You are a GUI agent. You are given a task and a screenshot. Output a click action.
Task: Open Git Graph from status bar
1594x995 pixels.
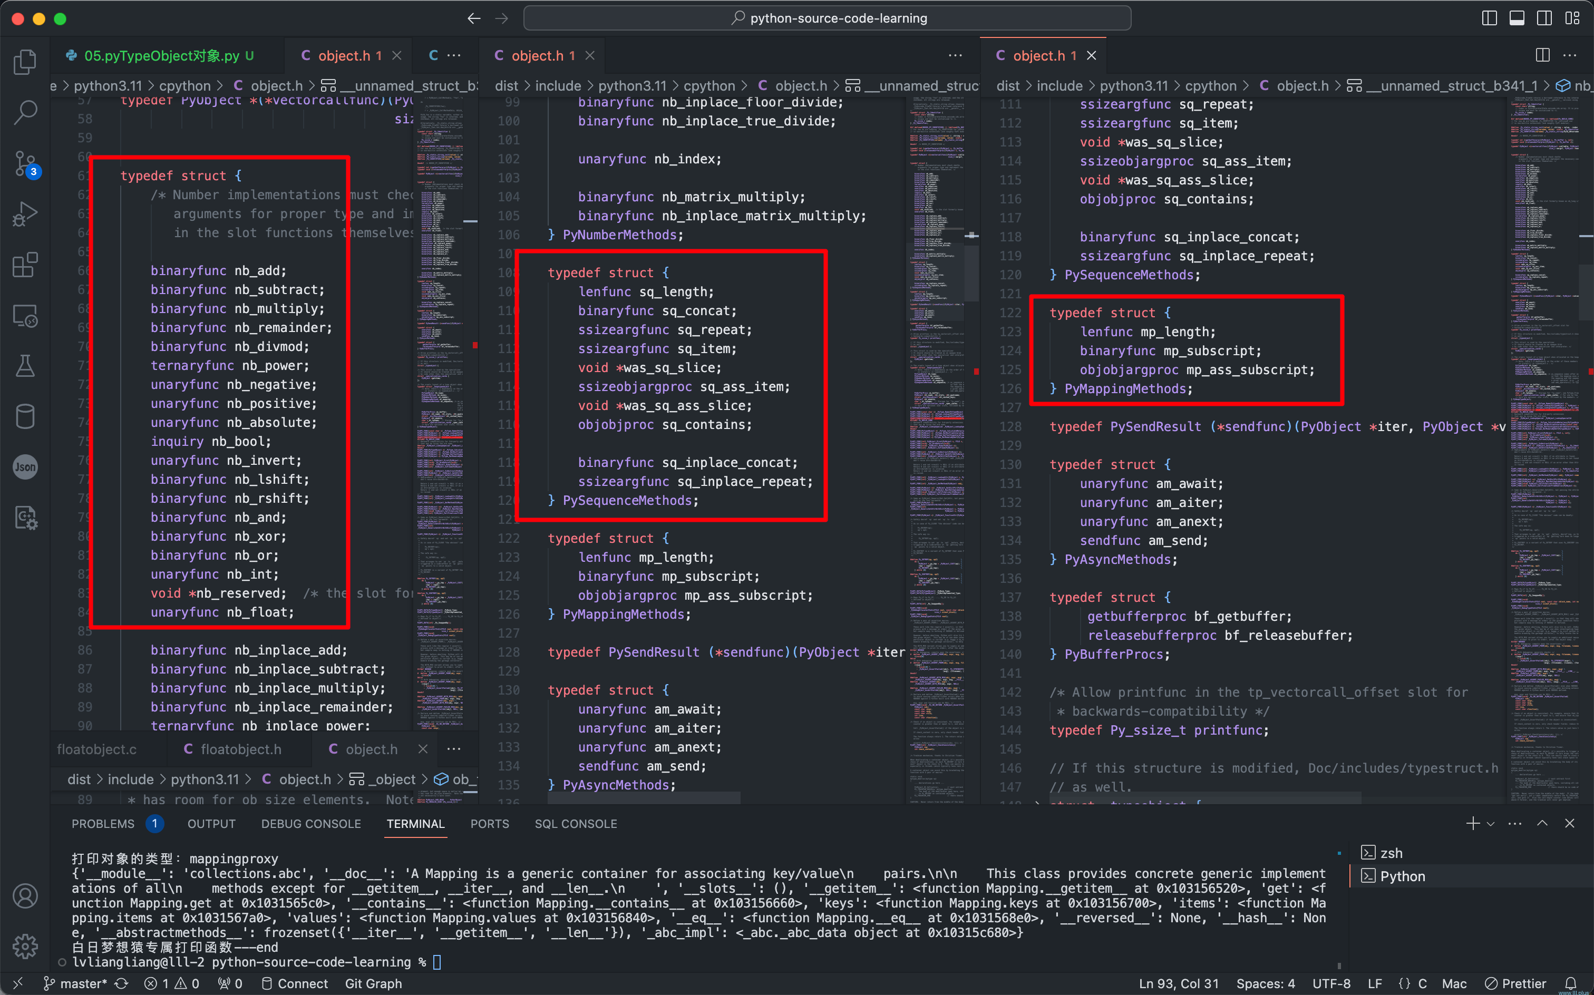coord(373,983)
